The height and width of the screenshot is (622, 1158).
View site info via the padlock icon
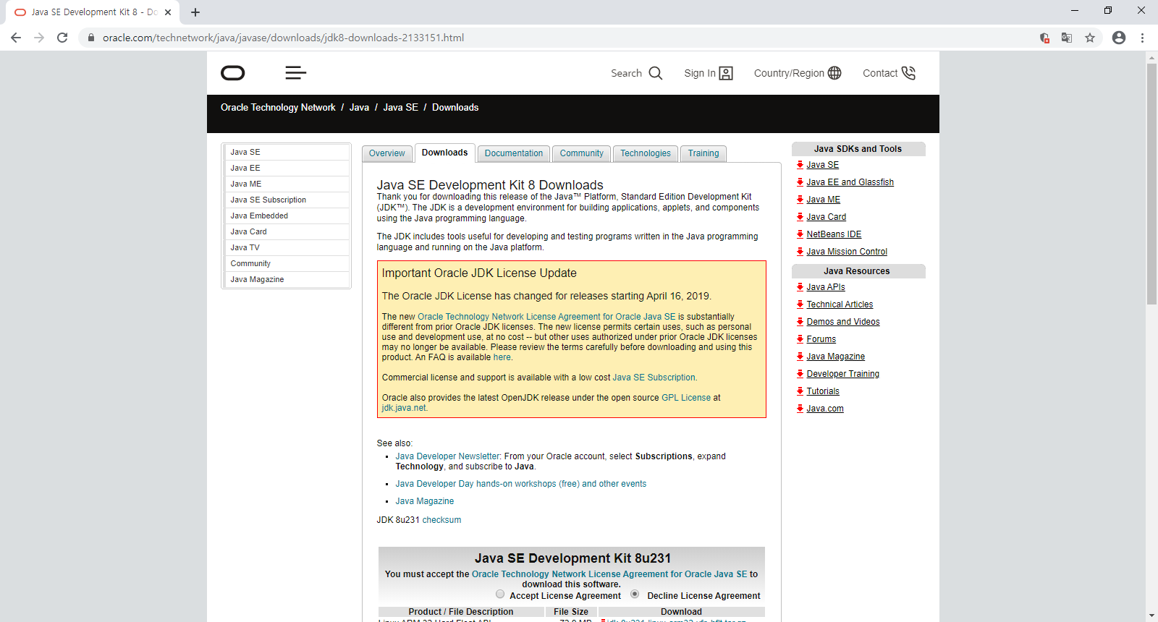pos(90,38)
